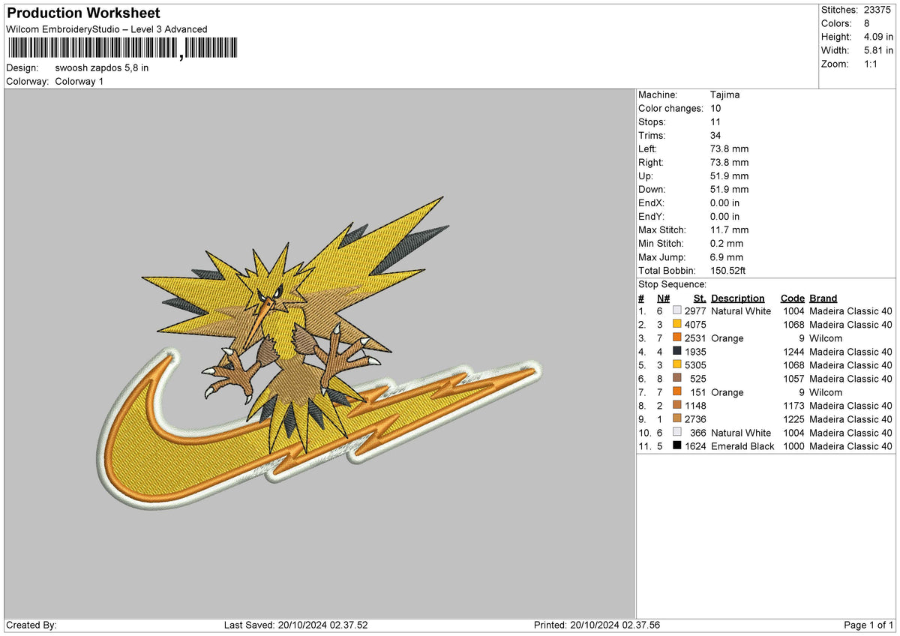Click 'Emerald Black' description in row 11
900x636 pixels.
[743, 445]
